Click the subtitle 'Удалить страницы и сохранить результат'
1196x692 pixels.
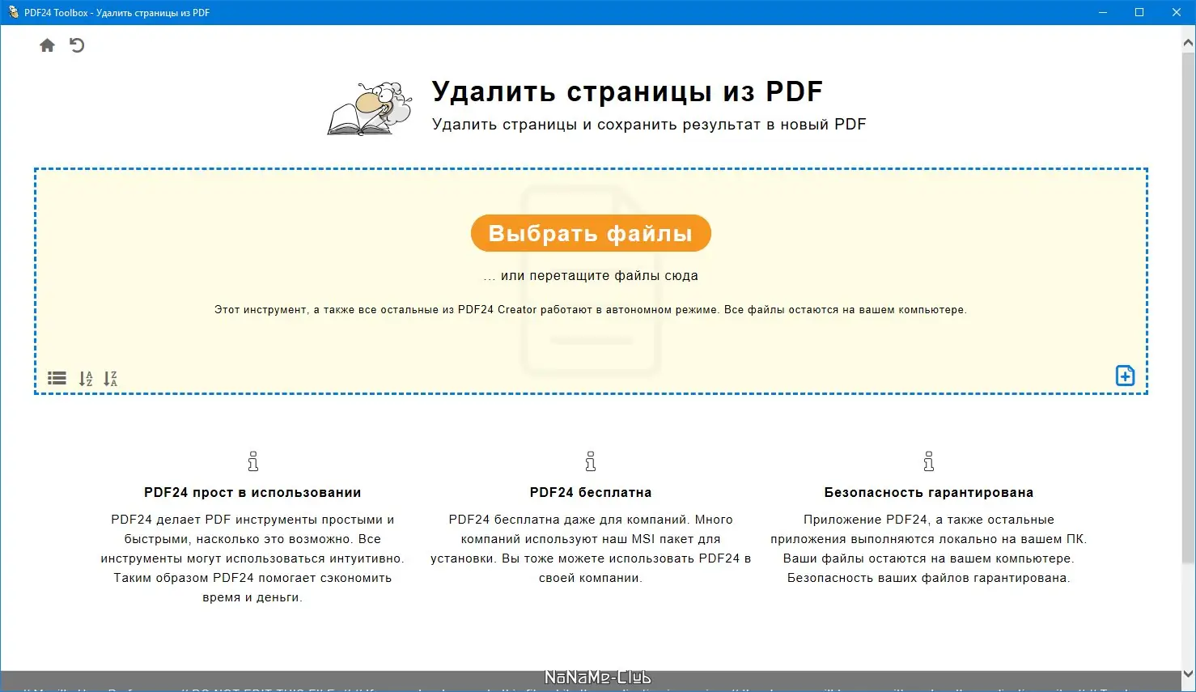pos(649,124)
